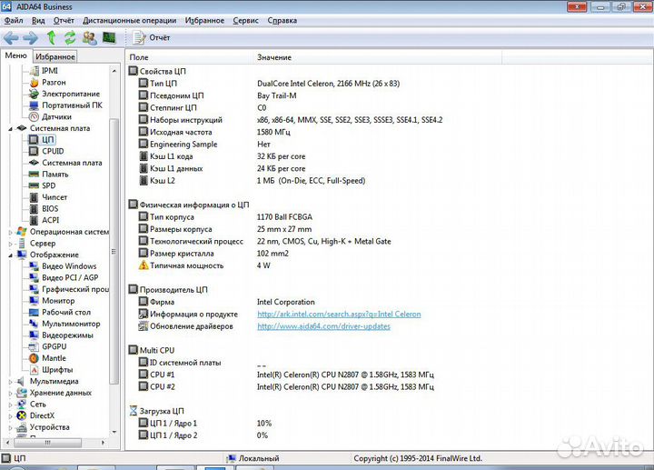The image size is (654, 470).
Task: Select IPMI in the tree
Action: click(x=50, y=71)
